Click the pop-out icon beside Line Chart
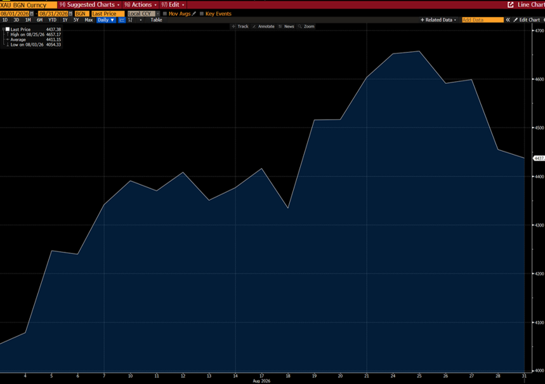This screenshot has width=545, height=384. [x=511, y=4]
